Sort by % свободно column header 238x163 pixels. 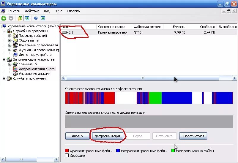[x=227, y=27]
